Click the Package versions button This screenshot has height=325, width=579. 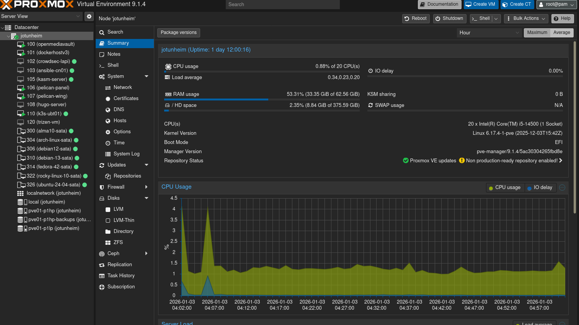[179, 32]
